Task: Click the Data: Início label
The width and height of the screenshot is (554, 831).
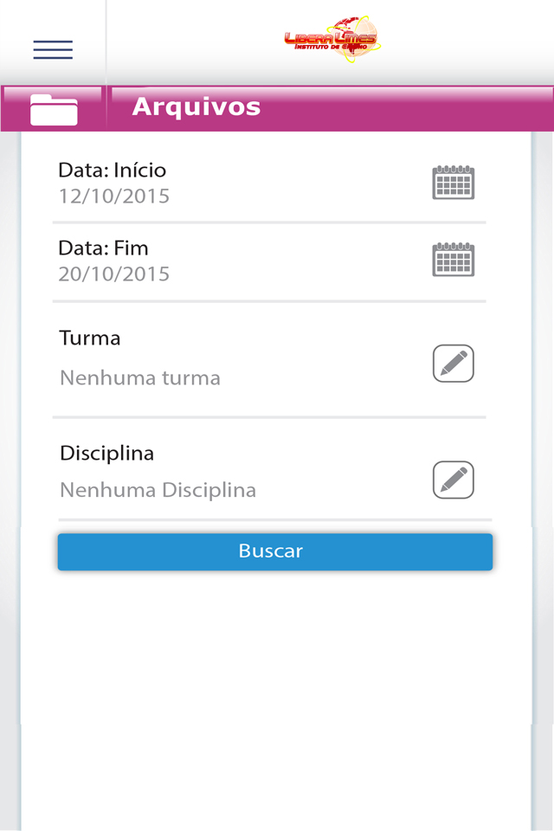Action: [112, 171]
